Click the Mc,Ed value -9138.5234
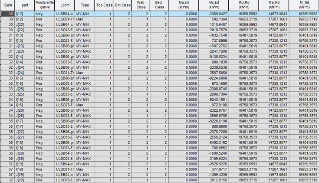Viewport: 319px width, 183px height. (214, 57)
